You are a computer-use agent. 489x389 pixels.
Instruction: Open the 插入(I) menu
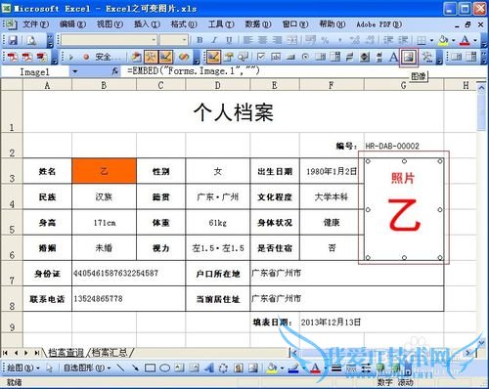click(x=147, y=24)
